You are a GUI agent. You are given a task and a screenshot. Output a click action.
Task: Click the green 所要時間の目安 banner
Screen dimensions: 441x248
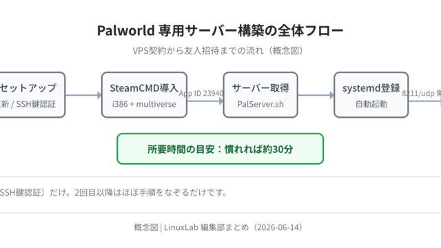click(x=220, y=149)
